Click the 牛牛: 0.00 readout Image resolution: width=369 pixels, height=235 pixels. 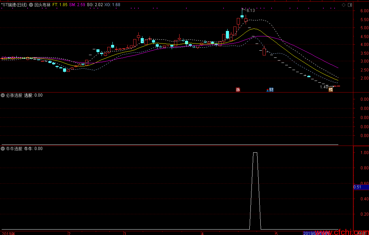coord(33,149)
